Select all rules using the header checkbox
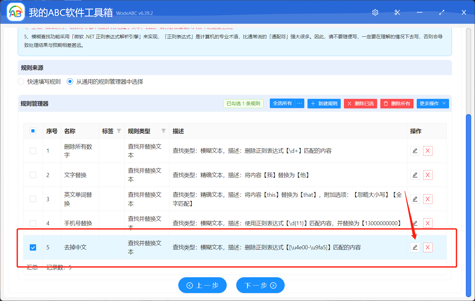 pyautogui.click(x=33, y=131)
